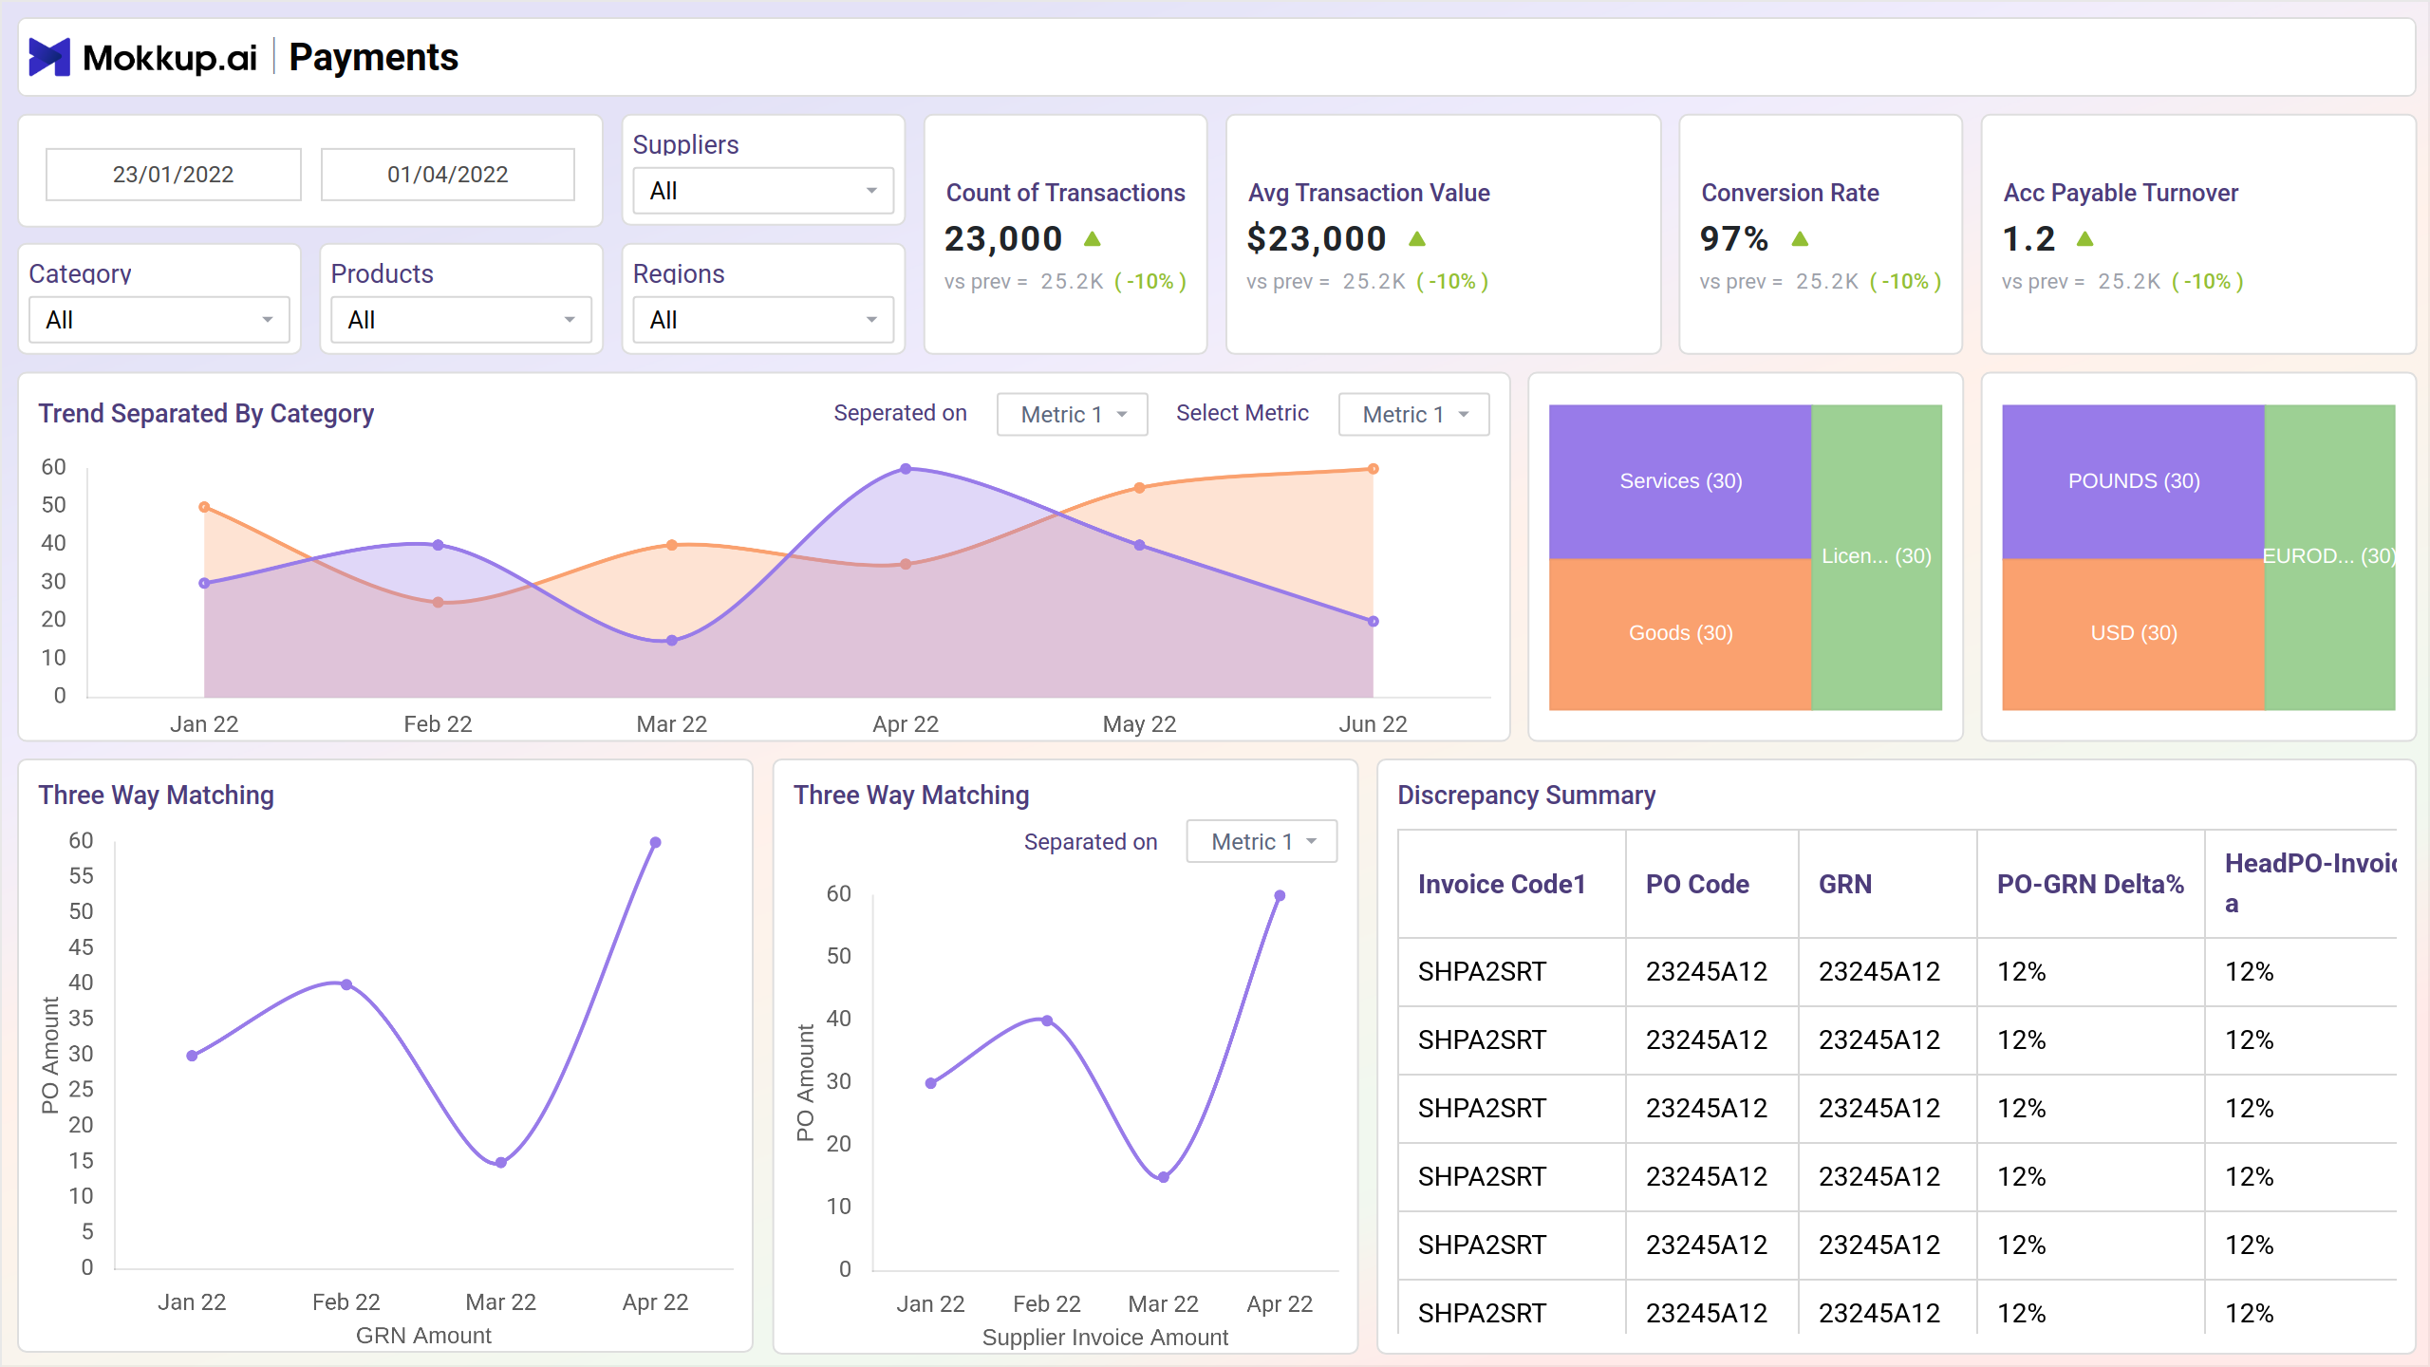Screen dimensions: 2430x1367
Task: Click the Apr 22 point in GRN Amount chart
Action: click(655, 843)
